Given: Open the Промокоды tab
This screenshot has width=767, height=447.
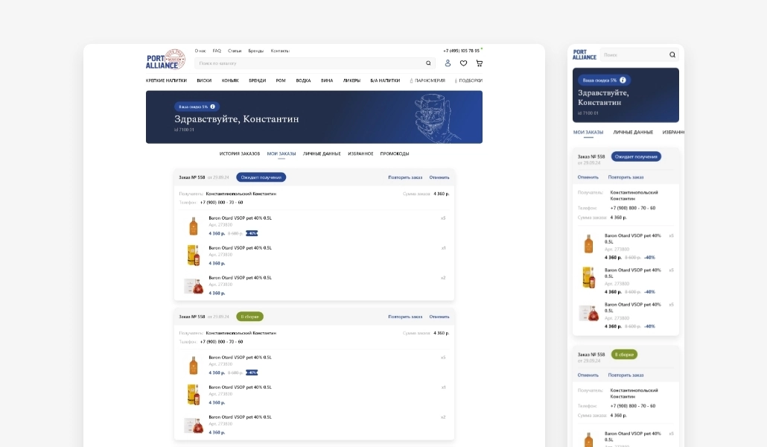Looking at the screenshot, I should tap(395, 153).
